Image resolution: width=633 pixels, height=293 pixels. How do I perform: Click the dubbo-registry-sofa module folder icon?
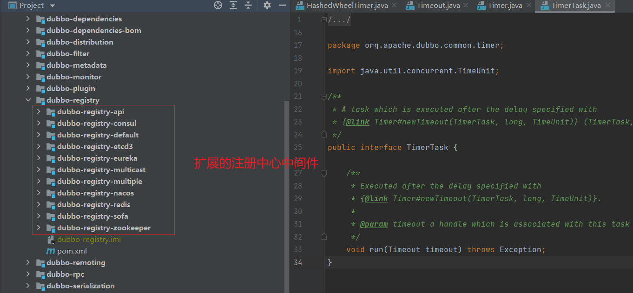click(x=51, y=216)
